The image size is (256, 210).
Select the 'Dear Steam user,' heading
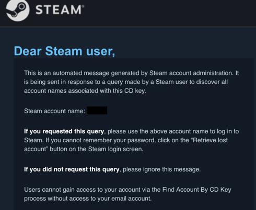coord(64,51)
